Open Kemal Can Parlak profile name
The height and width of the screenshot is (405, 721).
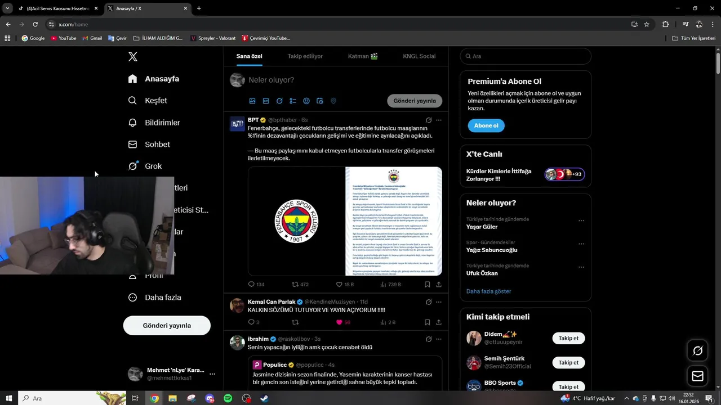[272, 302]
